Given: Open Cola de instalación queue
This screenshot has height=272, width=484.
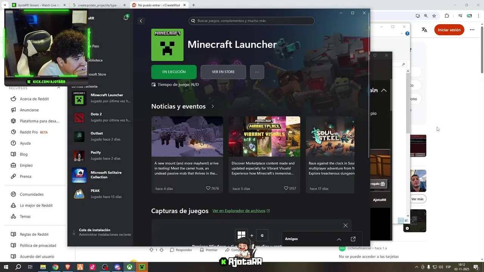Looking at the screenshot, I should click(101, 232).
